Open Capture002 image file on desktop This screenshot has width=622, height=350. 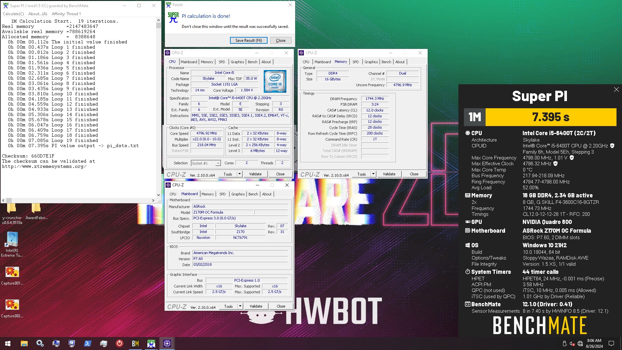(12, 308)
